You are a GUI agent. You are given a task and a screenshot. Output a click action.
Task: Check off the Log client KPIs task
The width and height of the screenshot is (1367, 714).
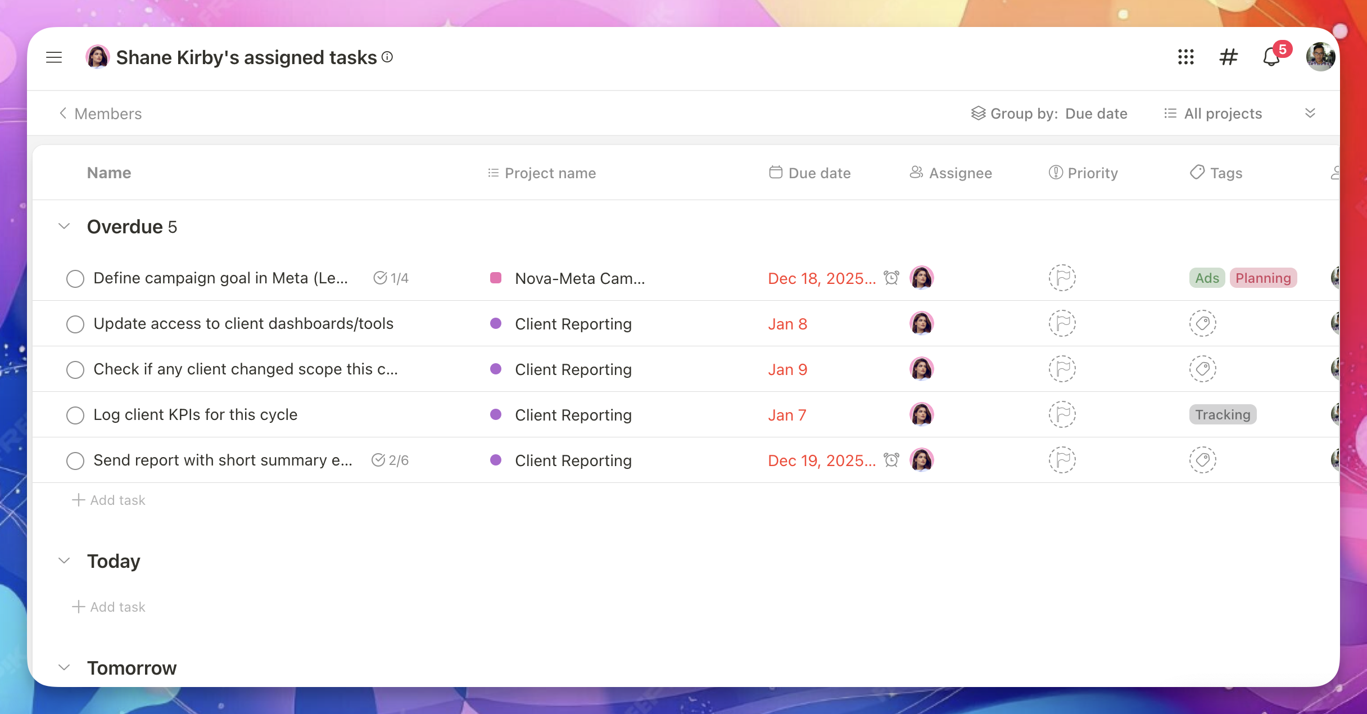tap(75, 415)
